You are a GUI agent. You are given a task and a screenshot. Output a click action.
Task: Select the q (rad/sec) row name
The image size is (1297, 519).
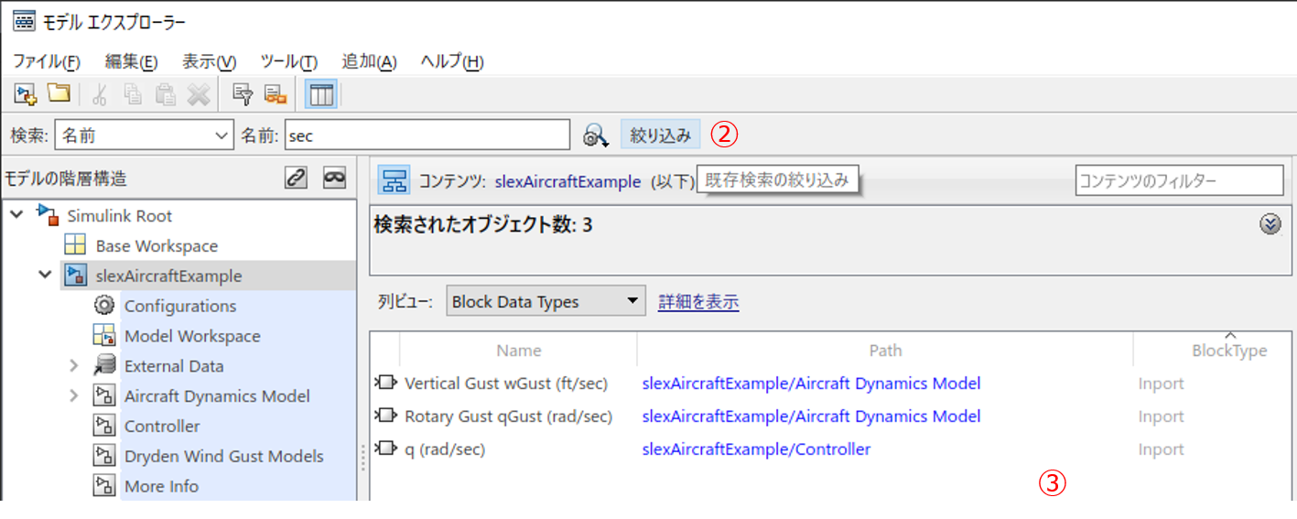pyautogui.click(x=445, y=449)
